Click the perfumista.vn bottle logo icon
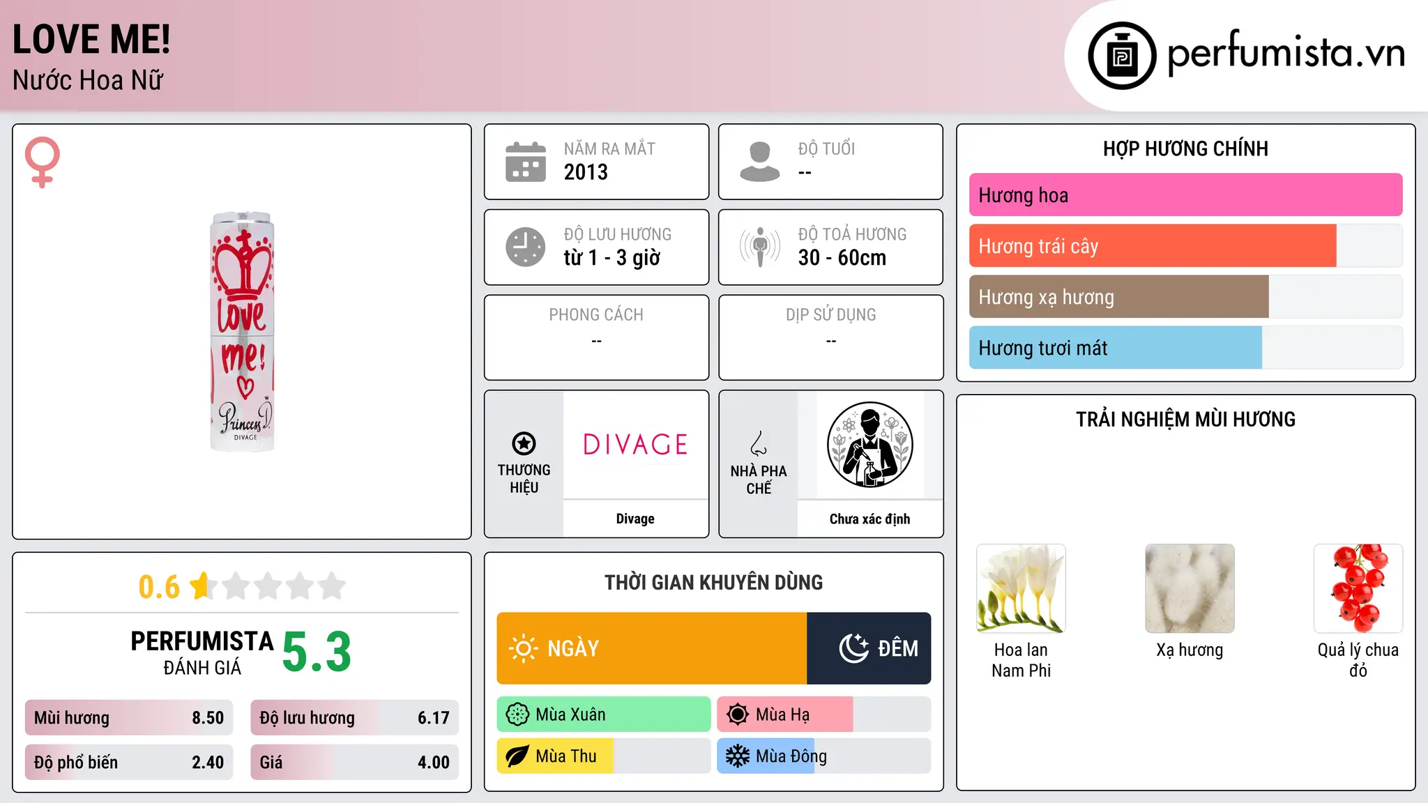The height and width of the screenshot is (803, 1428). tap(1122, 56)
